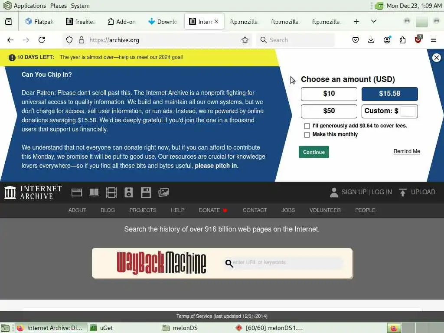The width and height of the screenshot is (444, 333).
Task: Open the System menu
Action: pos(80,6)
